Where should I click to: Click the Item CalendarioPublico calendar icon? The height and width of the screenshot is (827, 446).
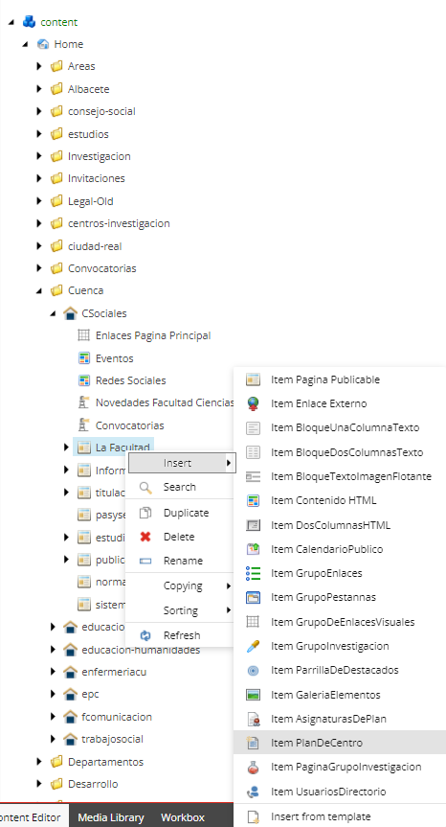point(254,549)
